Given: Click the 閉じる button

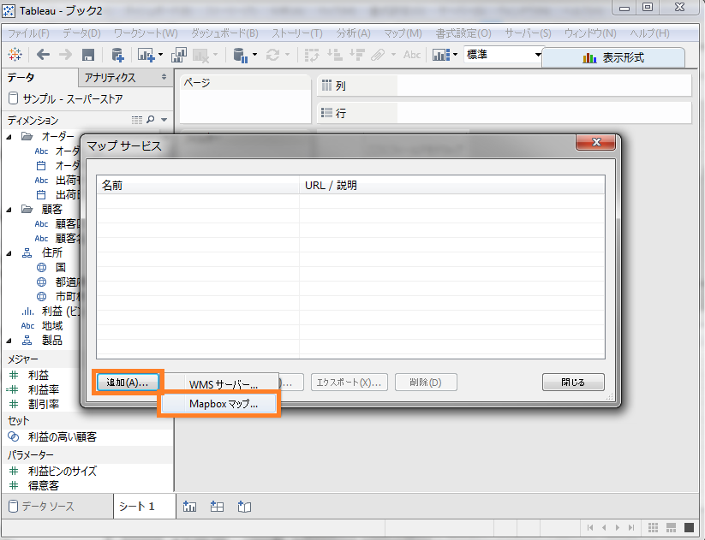Looking at the screenshot, I should (573, 383).
